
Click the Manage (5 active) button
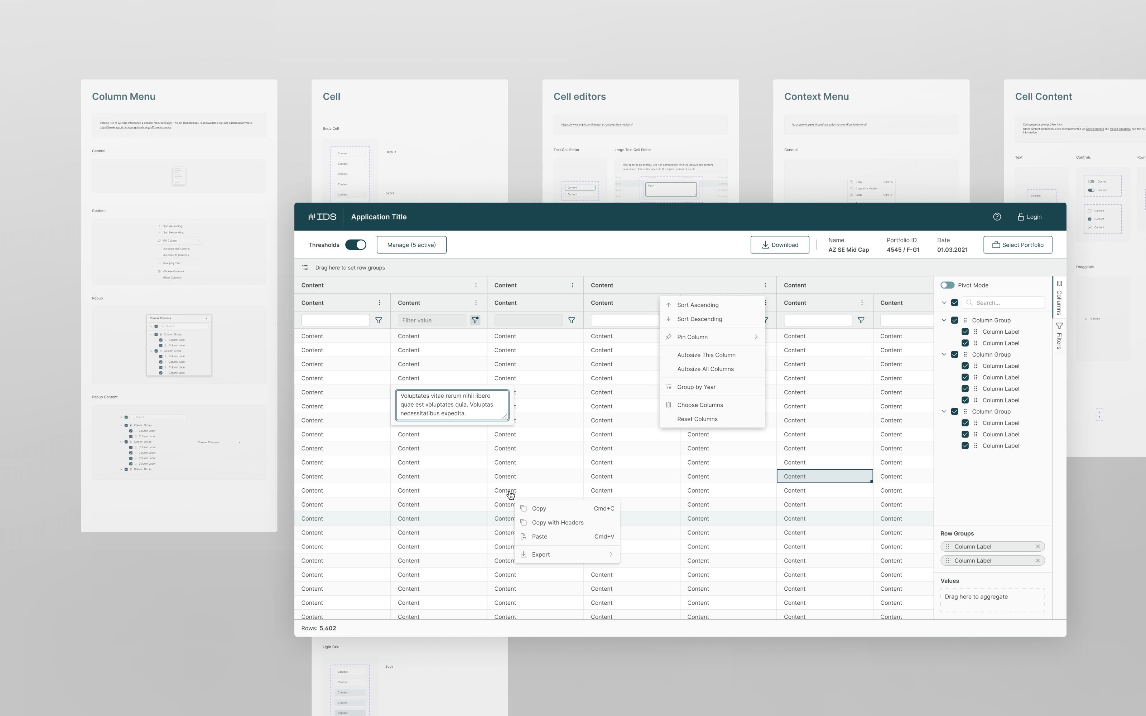(411, 244)
